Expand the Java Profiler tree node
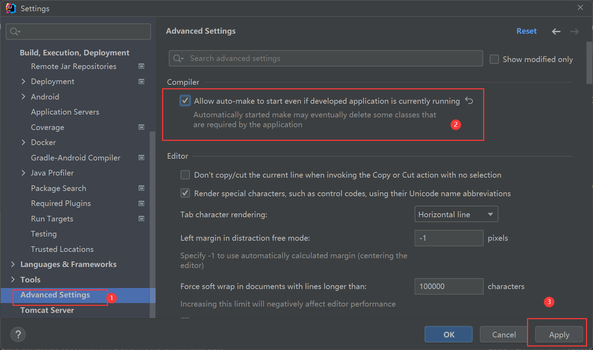Viewport: 593px width, 350px height. pyautogui.click(x=23, y=173)
